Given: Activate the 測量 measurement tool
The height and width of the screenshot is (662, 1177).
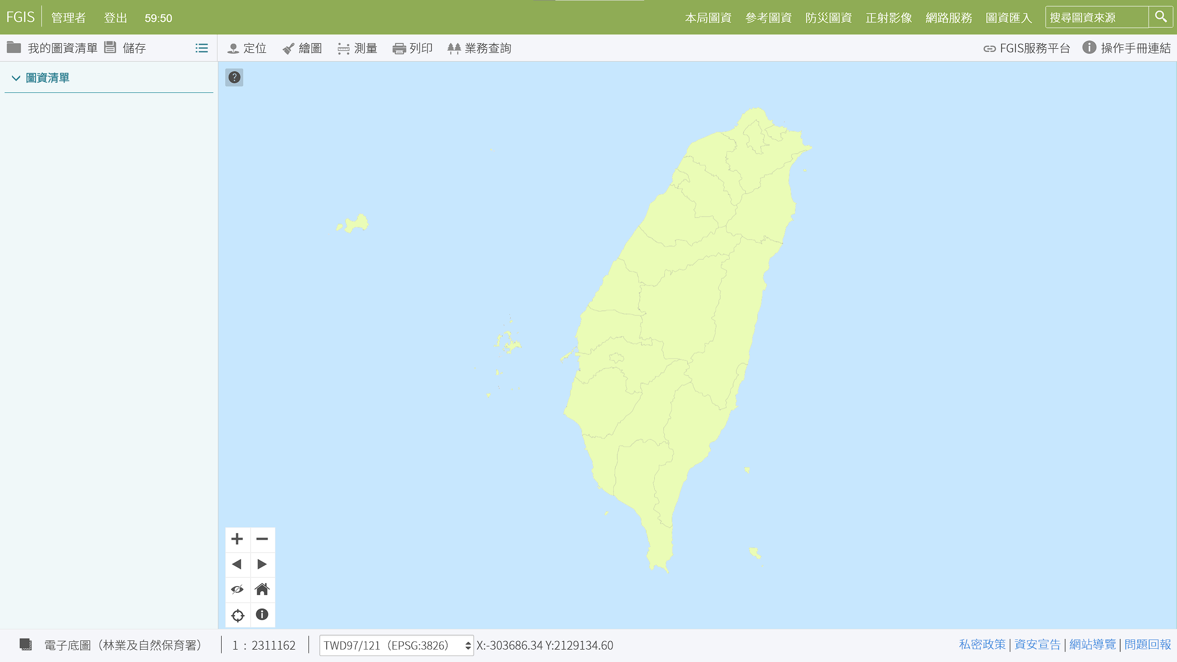Looking at the screenshot, I should [x=357, y=48].
